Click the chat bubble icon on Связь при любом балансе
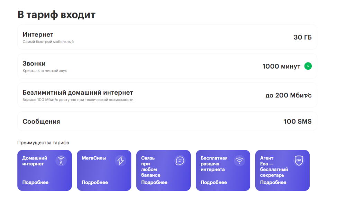This screenshot has width=337, height=200. click(x=180, y=160)
